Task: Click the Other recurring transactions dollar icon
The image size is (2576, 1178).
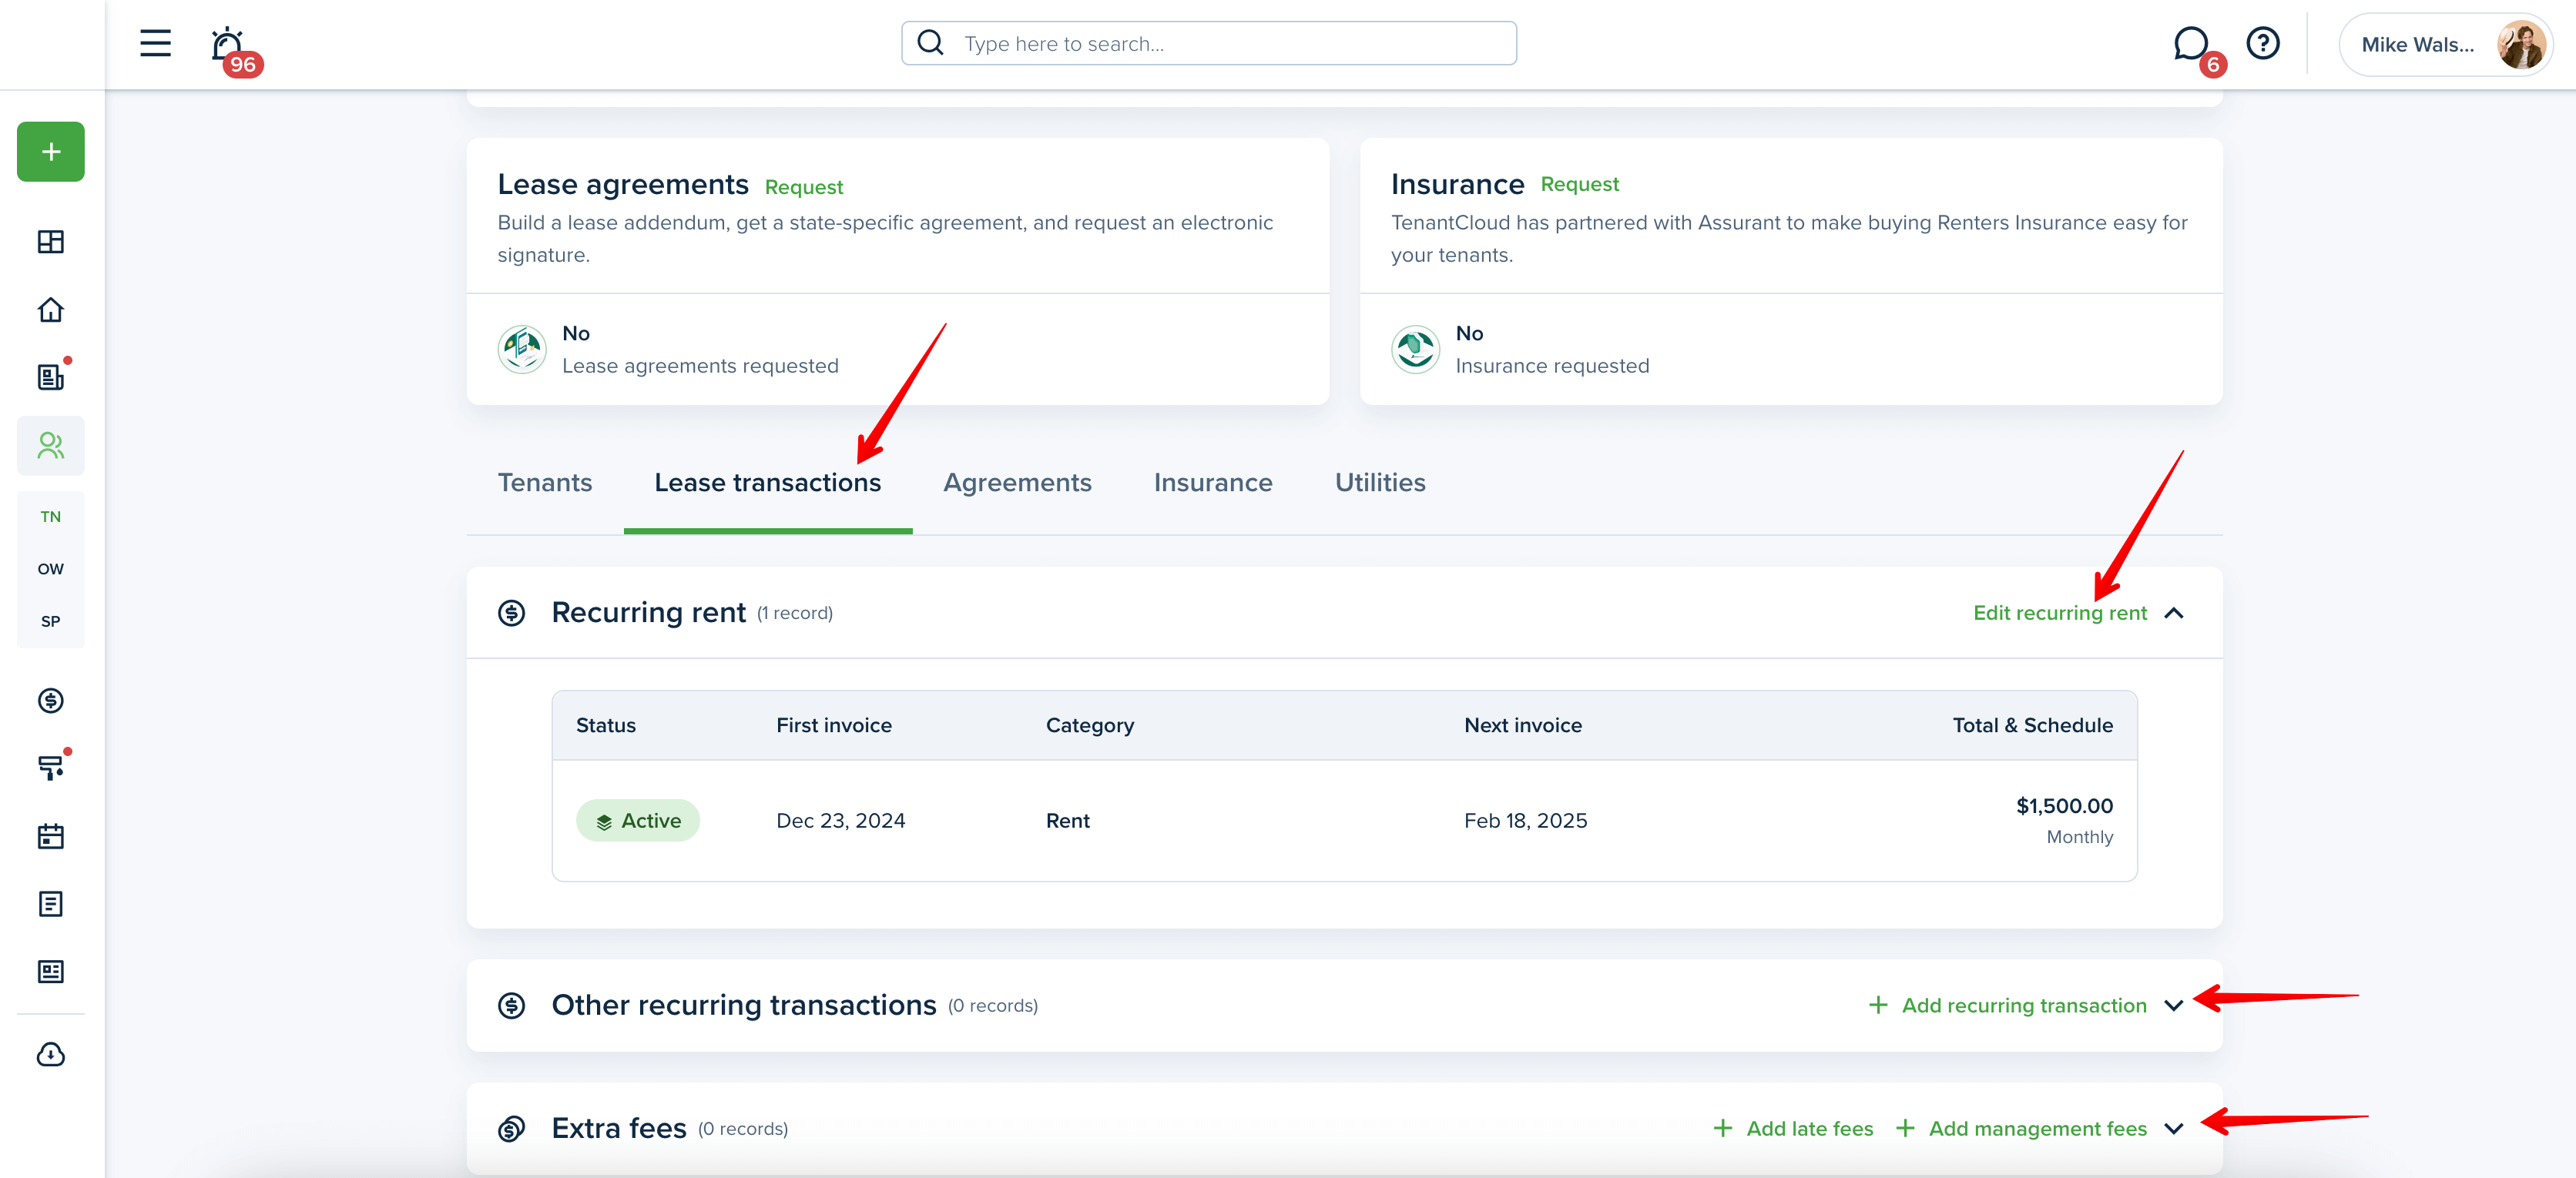Action: pos(512,1005)
